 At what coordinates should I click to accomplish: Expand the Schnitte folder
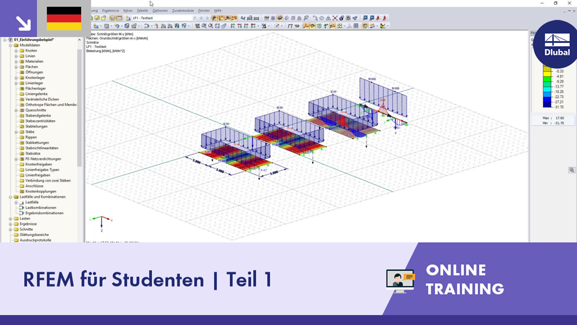pos(11,230)
